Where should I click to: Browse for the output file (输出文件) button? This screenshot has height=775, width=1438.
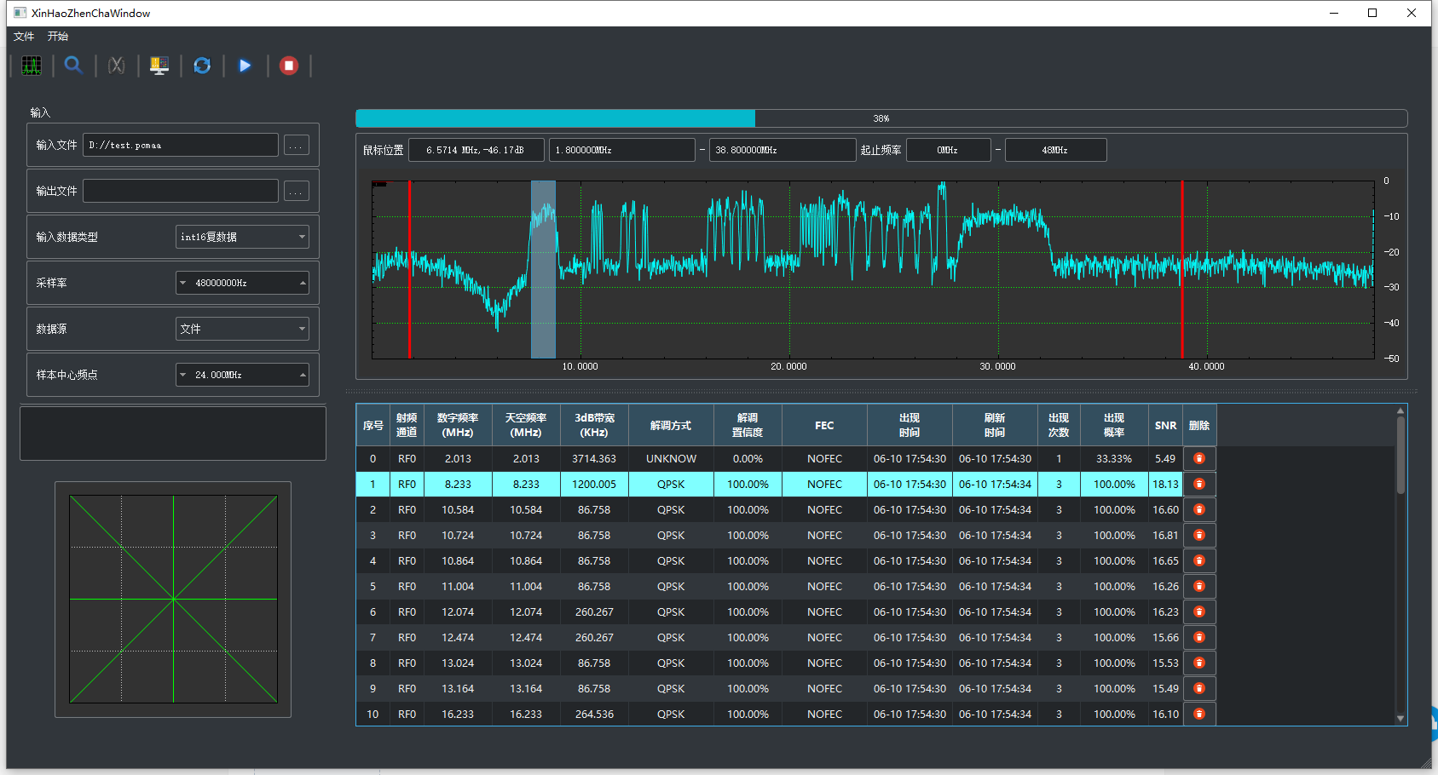click(x=296, y=192)
